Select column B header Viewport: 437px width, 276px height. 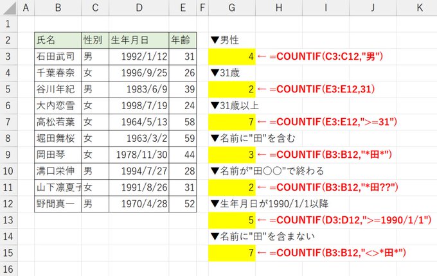[x=58, y=8]
